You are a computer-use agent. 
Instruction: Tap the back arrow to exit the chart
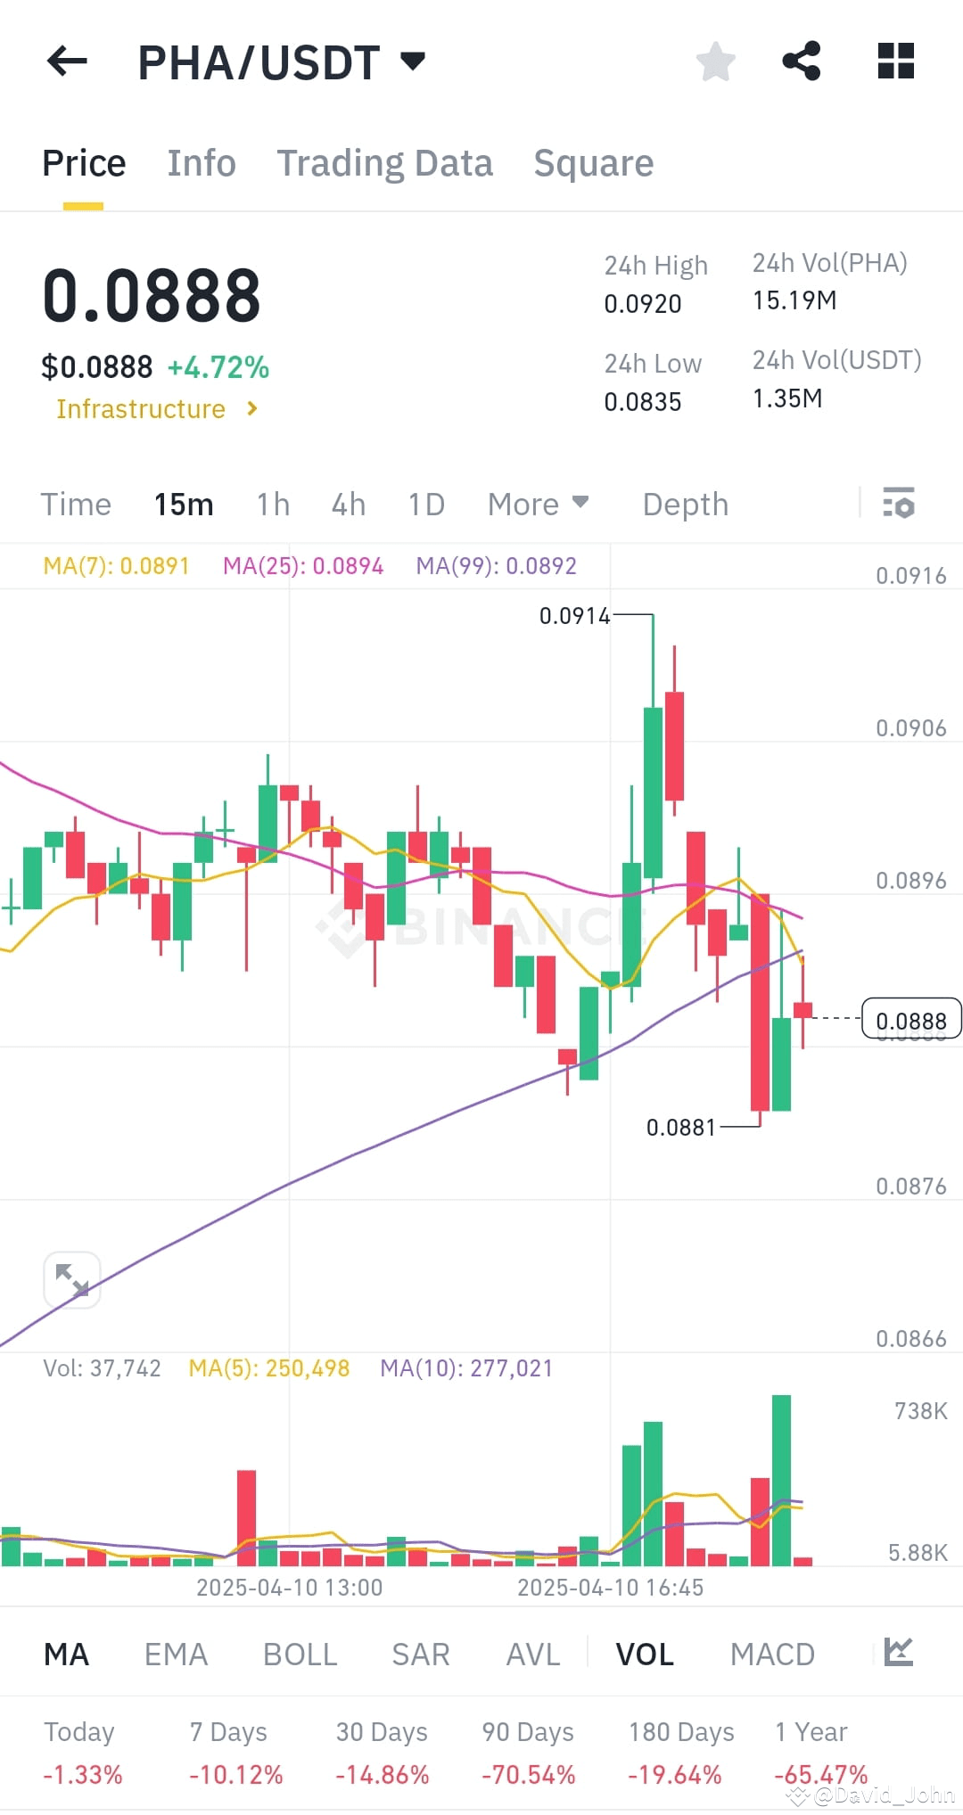click(65, 60)
